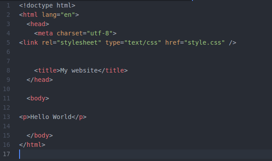Click the doctype html declaration on line 1

(47, 5)
